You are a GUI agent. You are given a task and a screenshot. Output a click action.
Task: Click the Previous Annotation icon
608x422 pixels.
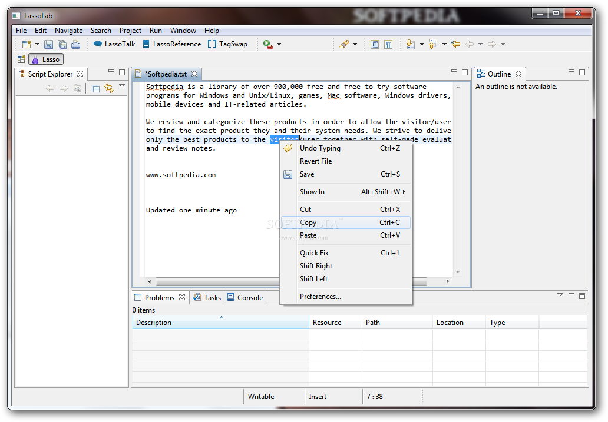pyautogui.click(x=433, y=44)
